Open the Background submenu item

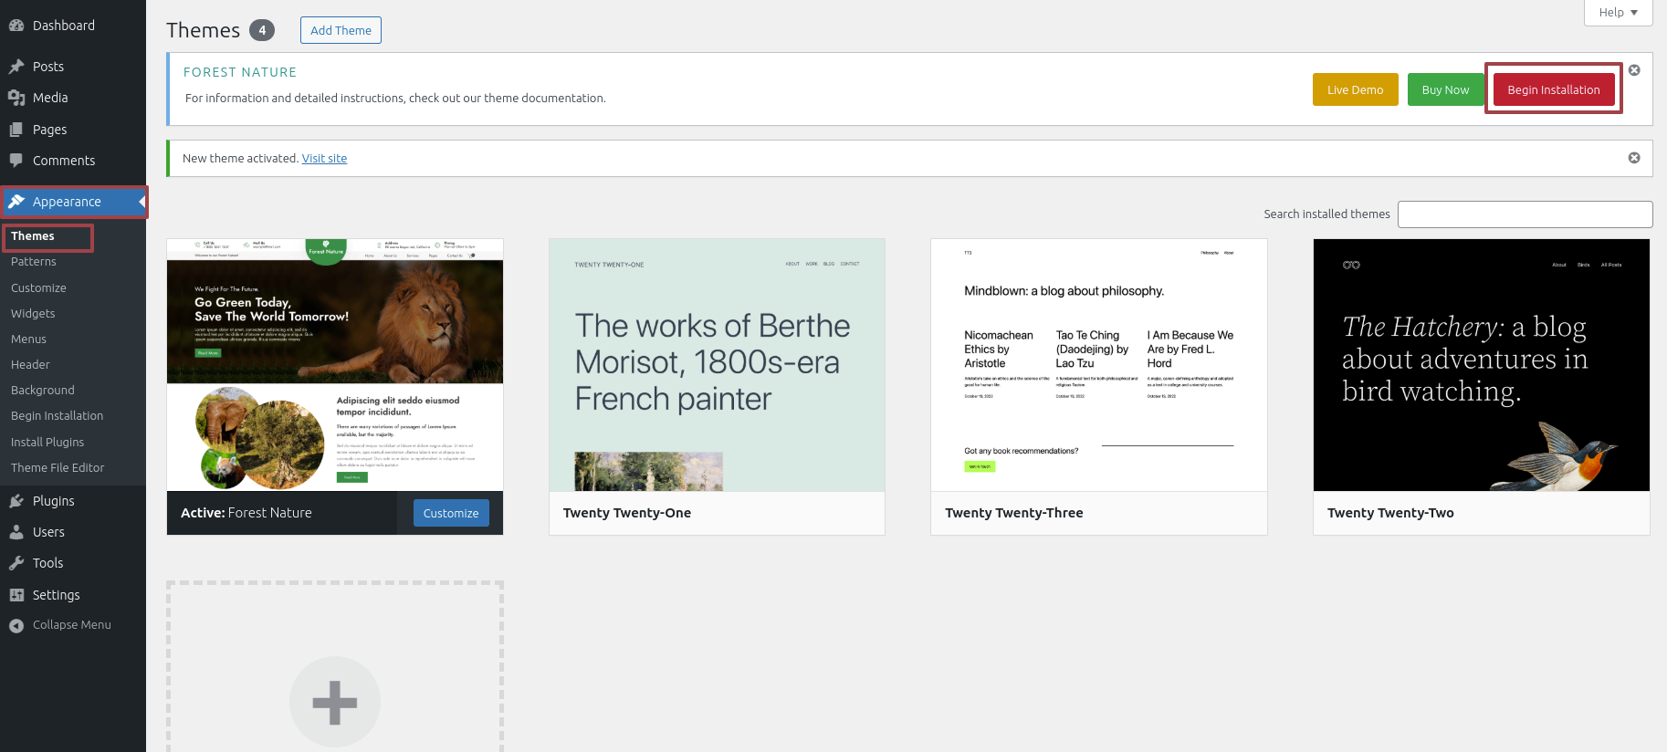click(43, 390)
